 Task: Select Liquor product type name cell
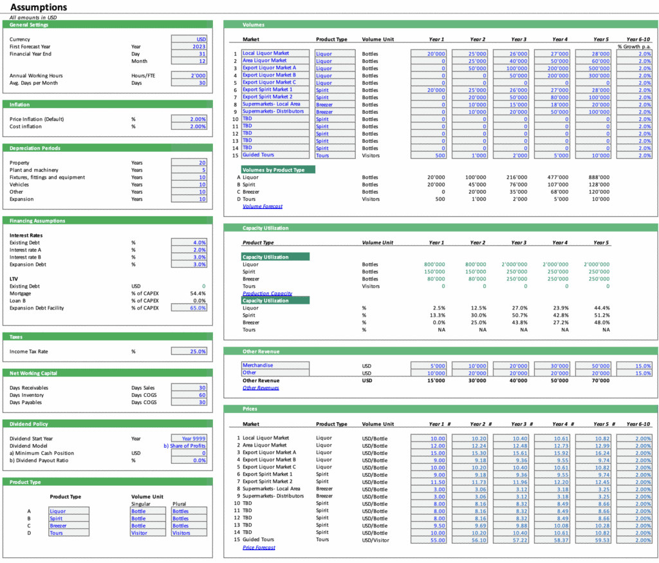pos(69,511)
